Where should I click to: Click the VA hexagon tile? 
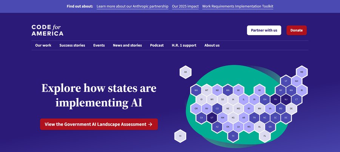tap(270, 109)
